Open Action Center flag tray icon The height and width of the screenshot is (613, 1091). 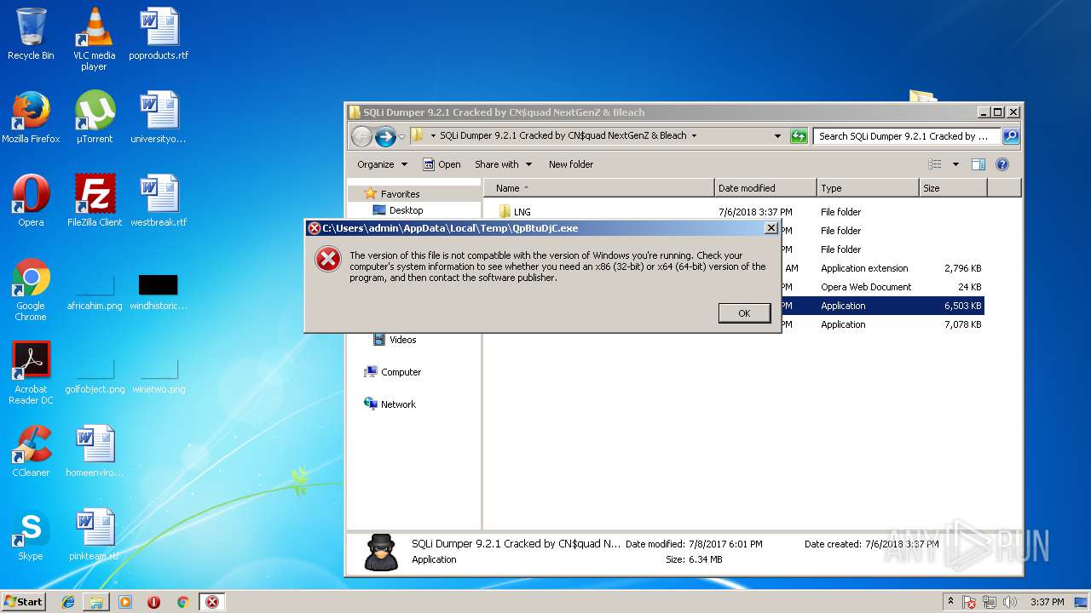(x=970, y=602)
